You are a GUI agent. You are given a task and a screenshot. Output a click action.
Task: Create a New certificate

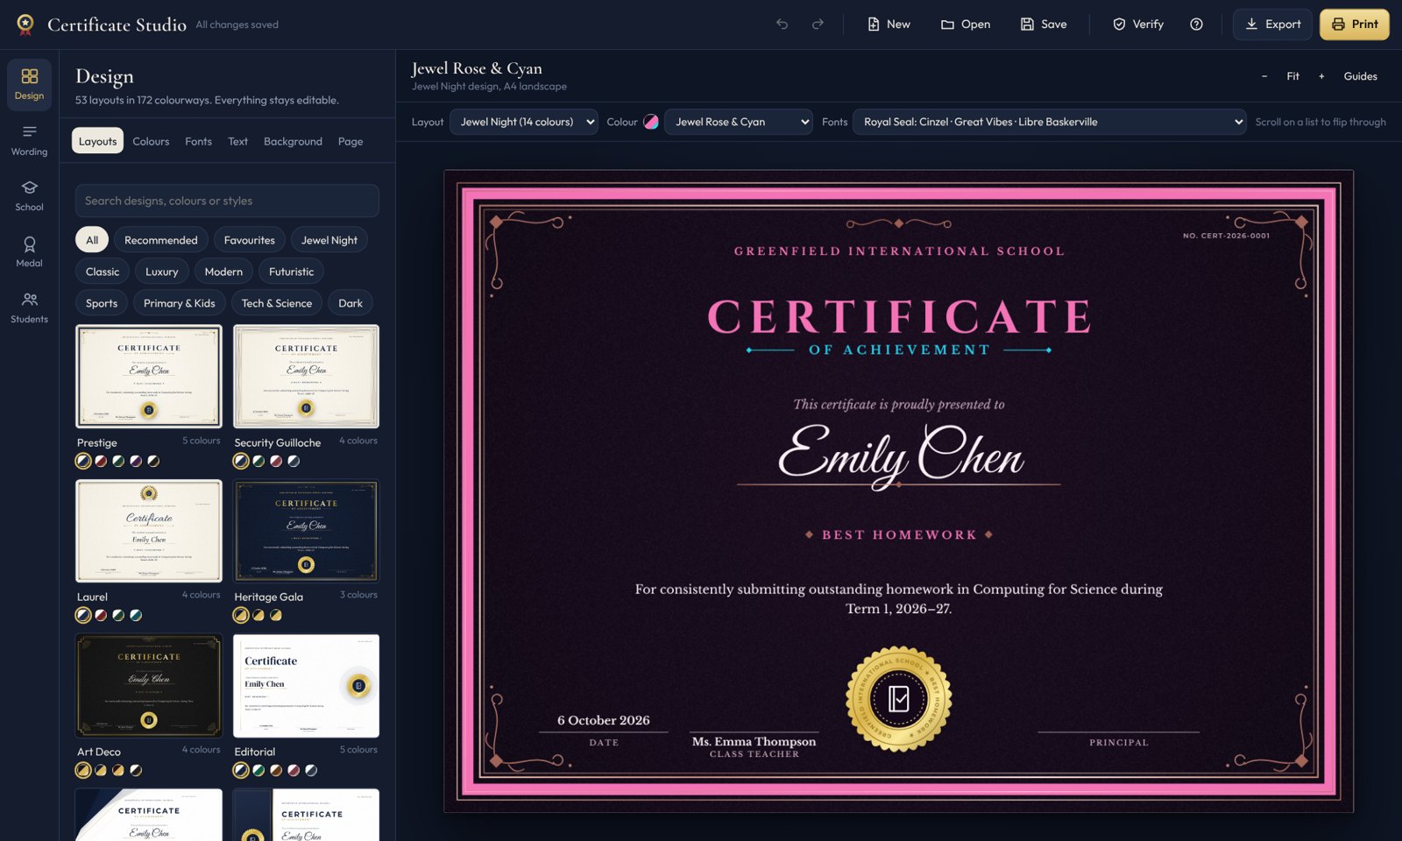pos(889,25)
